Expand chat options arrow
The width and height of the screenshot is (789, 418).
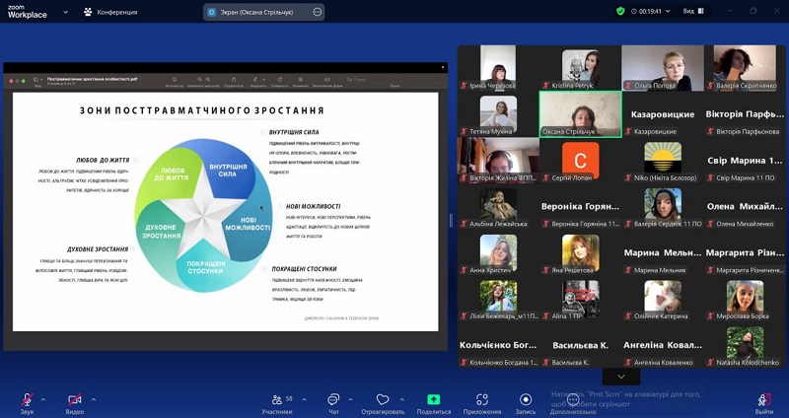click(350, 400)
